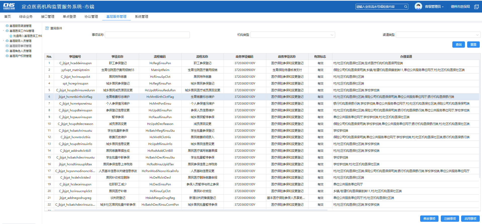Click the 查询条件 edit icon
This screenshot has height=224, width=482.
[x=47, y=28]
